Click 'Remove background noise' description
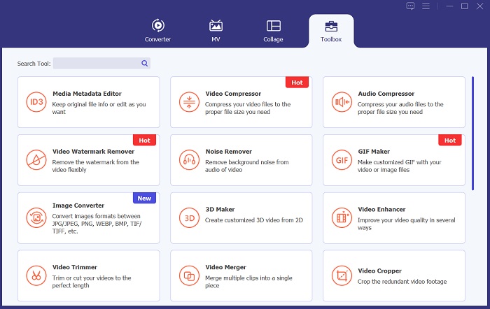Screen dimensions: 490x309 [x=247, y=166]
